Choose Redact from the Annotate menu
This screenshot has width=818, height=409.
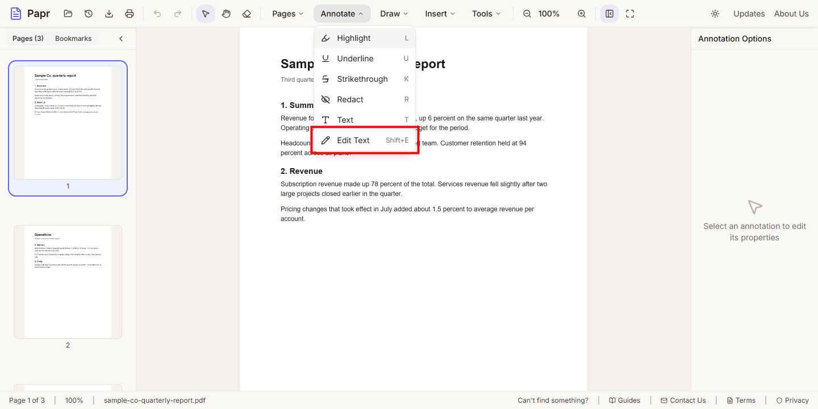[365, 99]
